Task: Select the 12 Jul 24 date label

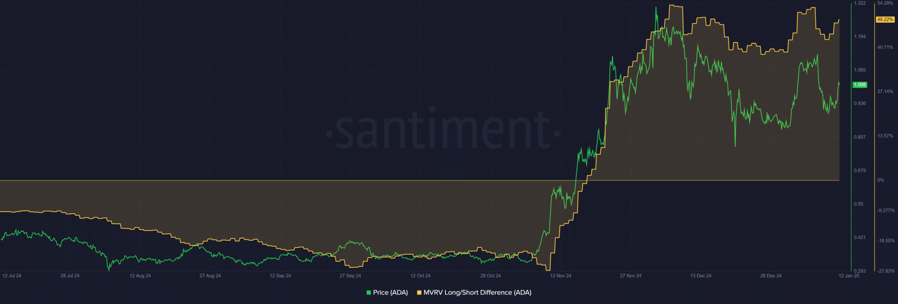Action: point(12,276)
